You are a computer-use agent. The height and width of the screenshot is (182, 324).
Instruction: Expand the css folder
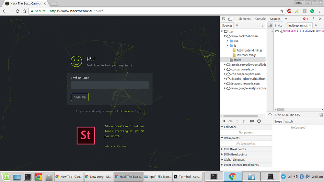pyautogui.click(x=227, y=41)
